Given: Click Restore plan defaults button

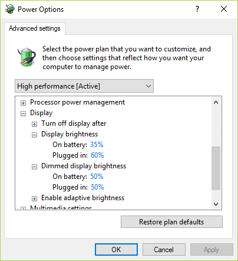Looking at the screenshot, I should point(171,222).
